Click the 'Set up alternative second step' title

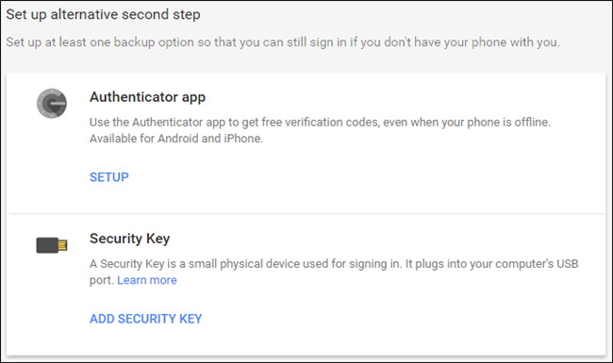[x=103, y=14]
